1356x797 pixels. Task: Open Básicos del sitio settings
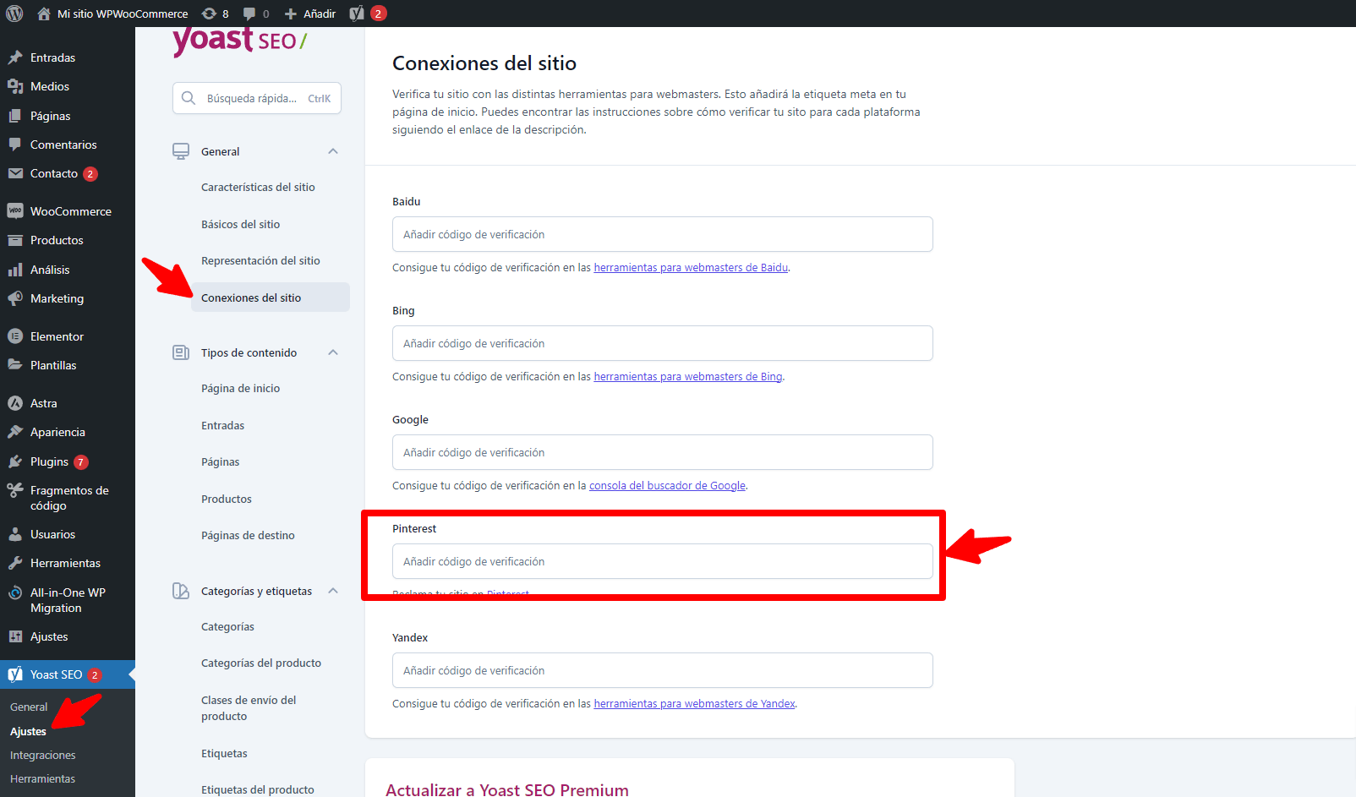(240, 224)
